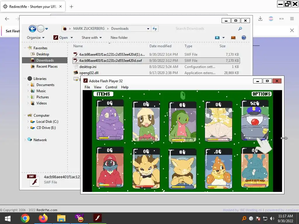
Task: Open Recent Places in Favorites
Action: (47, 66)
